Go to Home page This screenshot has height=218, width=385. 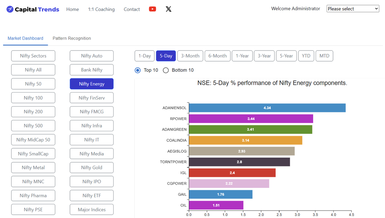(73, 9)
